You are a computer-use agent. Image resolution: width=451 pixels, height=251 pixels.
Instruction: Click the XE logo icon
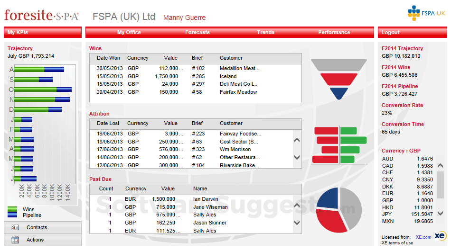click(440, 236)
